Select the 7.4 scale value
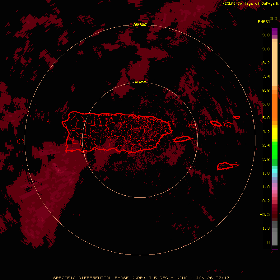280x280 pixels. click(x=266, y=77)
